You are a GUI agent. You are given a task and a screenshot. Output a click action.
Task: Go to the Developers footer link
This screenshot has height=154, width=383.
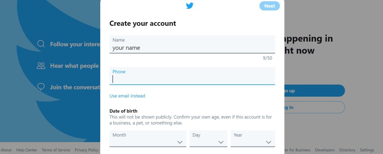pyautogui.click(x=325, y=150)
